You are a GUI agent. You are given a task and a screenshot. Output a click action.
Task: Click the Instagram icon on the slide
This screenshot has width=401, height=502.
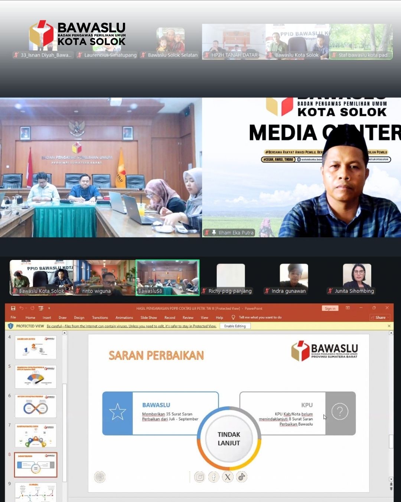[x=199, y=477]
